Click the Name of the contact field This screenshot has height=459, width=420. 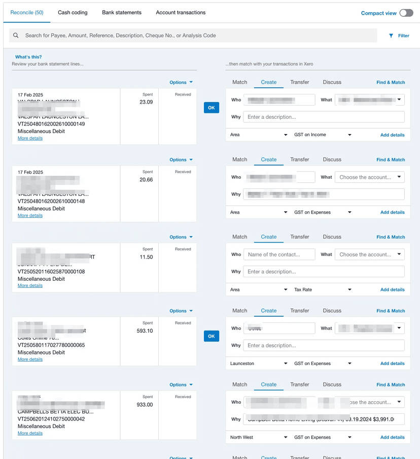pos(279,254)
